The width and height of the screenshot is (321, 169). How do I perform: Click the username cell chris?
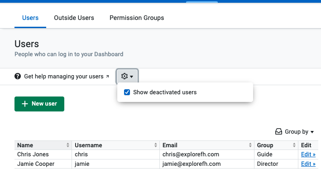coord(115,155)
